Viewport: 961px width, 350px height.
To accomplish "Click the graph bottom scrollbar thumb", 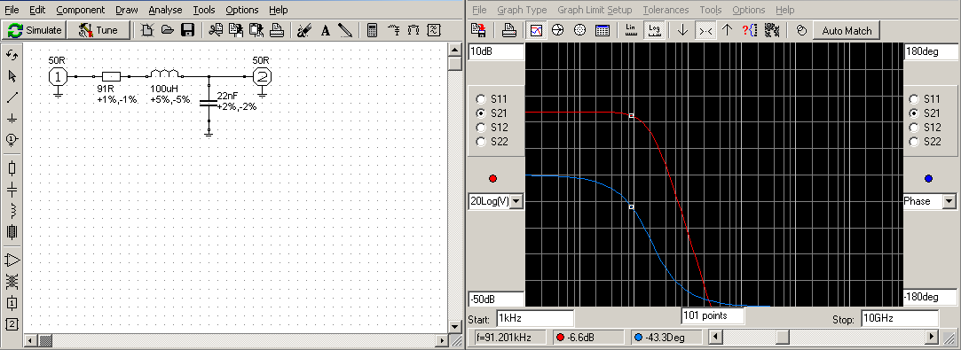I will (783, 337).
